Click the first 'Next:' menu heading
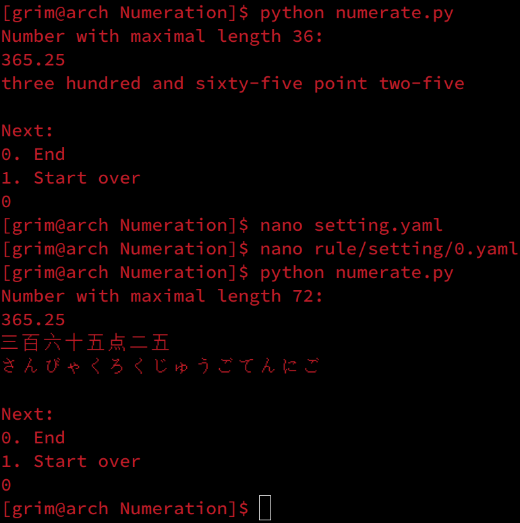The width and height of the screenshot is (520, 523). [27, 131]
